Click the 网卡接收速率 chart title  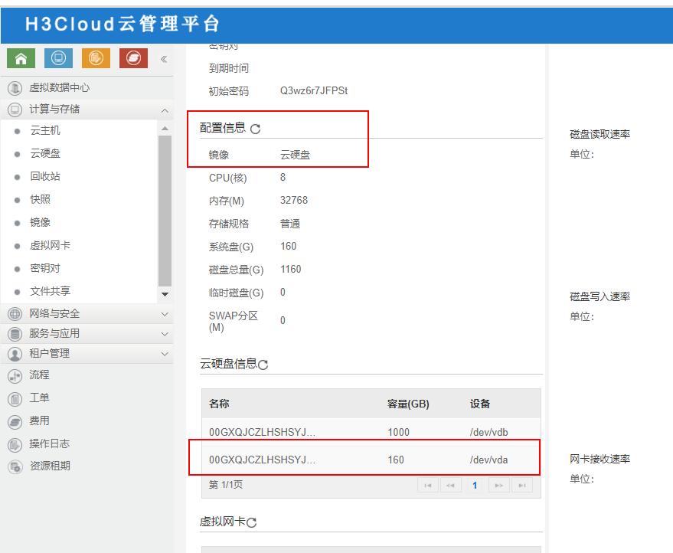coord(599,459)
